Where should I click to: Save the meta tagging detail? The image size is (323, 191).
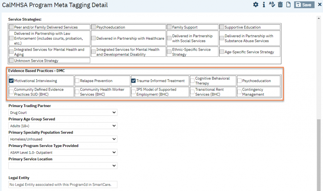coord(304,5)
